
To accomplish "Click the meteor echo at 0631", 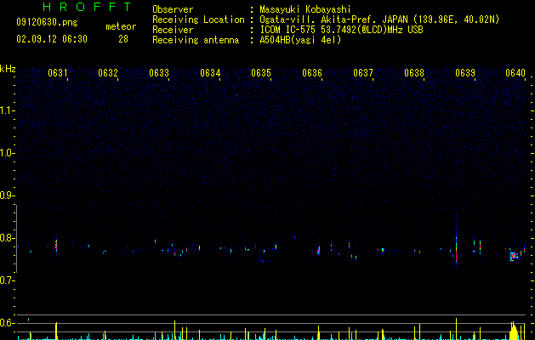I will [x=56, y=245].
